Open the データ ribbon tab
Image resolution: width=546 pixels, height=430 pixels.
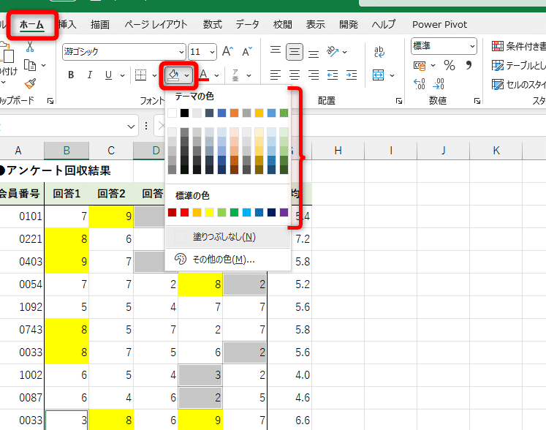(x=247, y=24)
